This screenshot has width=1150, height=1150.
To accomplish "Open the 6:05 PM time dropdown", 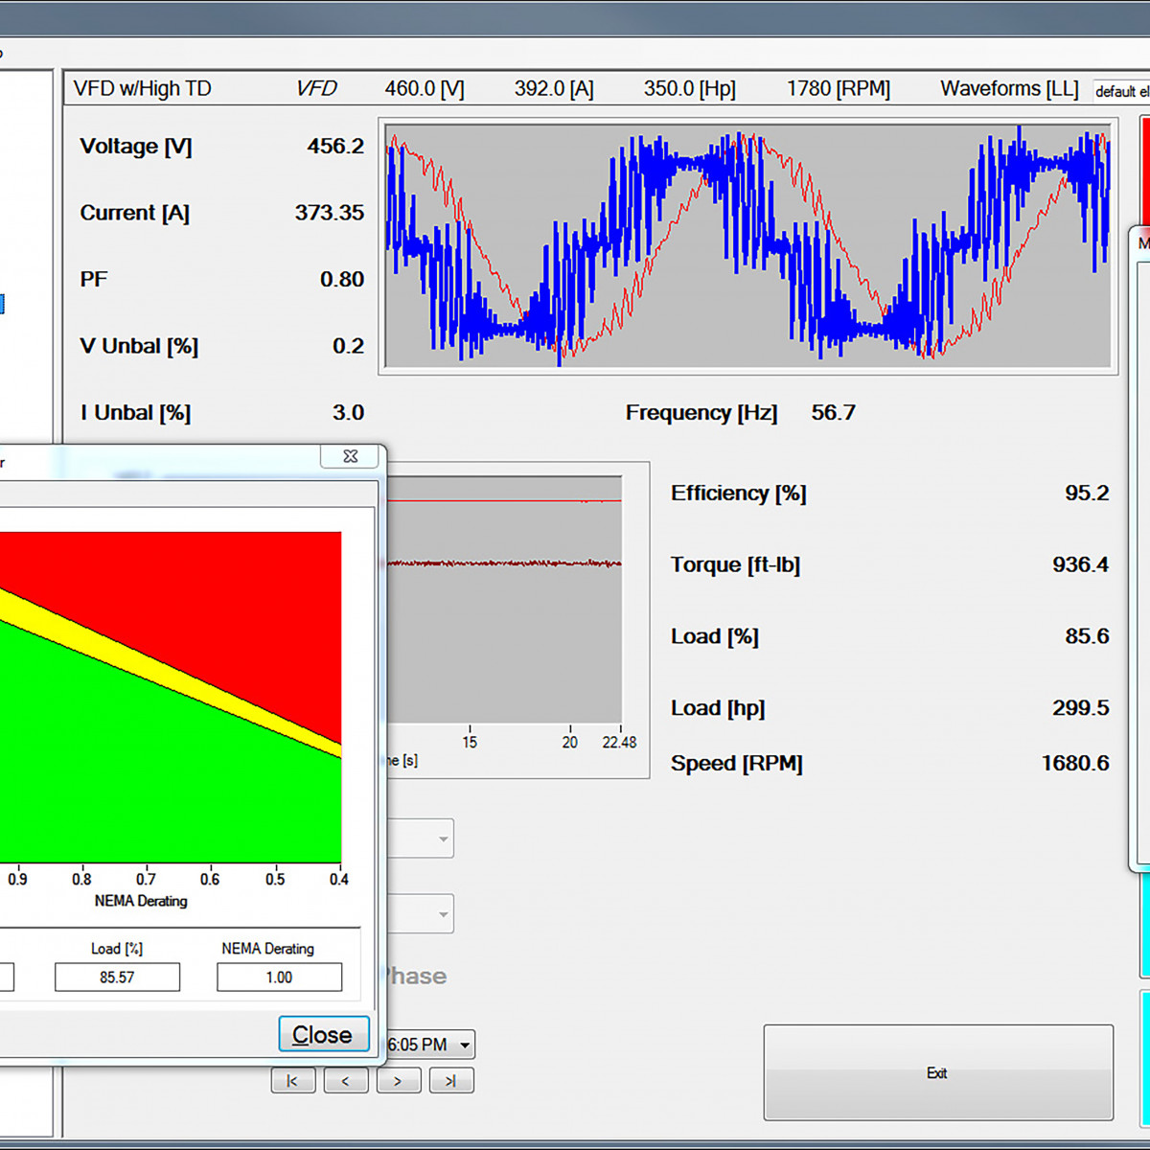I will (x=465, y=1045).
